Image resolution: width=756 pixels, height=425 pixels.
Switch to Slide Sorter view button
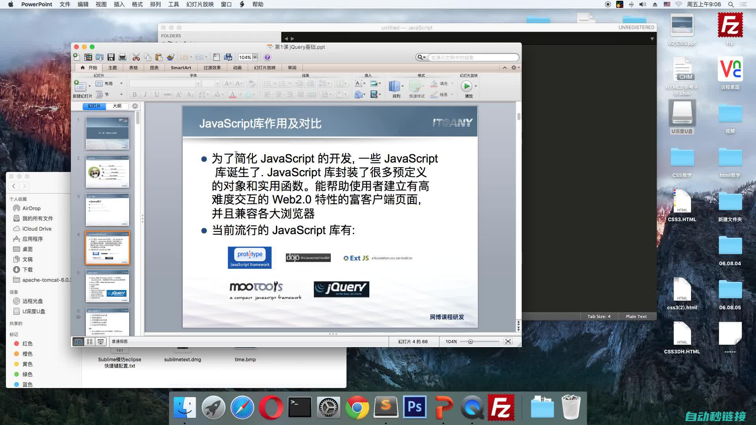[90, 342]
